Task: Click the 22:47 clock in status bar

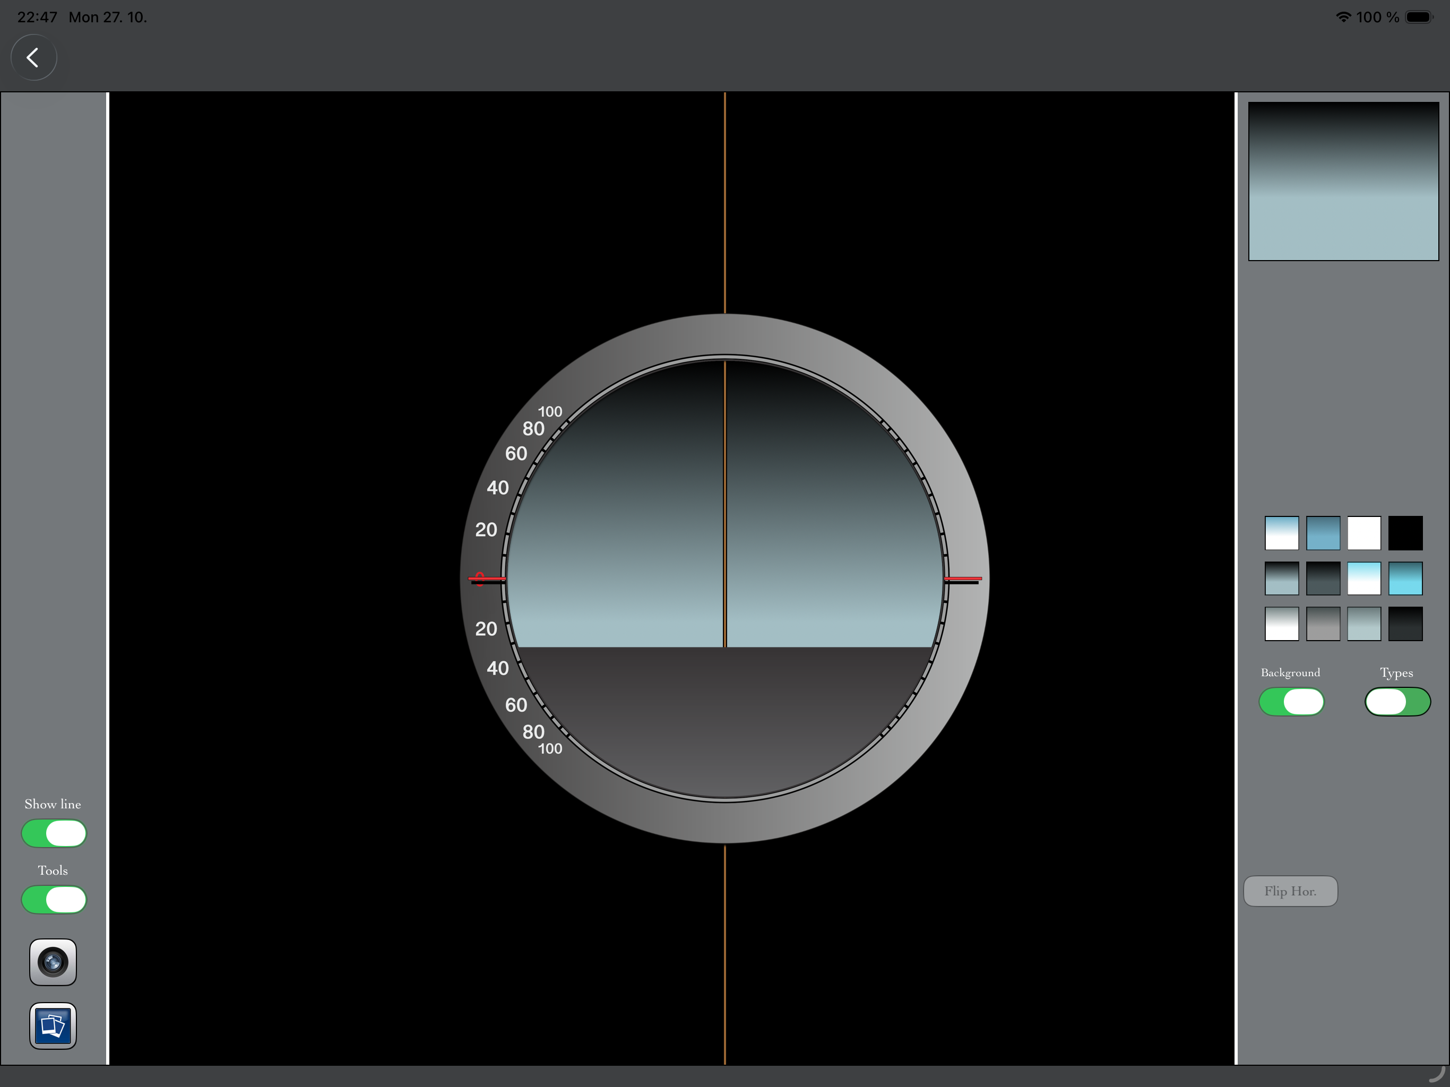Action: tap(37, 17)
